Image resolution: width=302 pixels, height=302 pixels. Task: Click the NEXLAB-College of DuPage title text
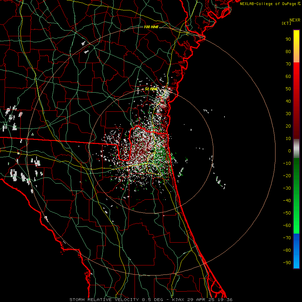[268, 4]
